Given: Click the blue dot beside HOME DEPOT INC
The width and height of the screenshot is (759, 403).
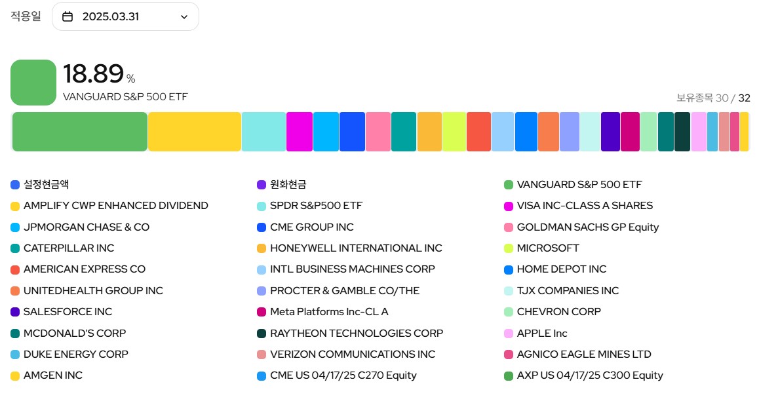Looking at the screenshot, I should [x=508, y=269].
